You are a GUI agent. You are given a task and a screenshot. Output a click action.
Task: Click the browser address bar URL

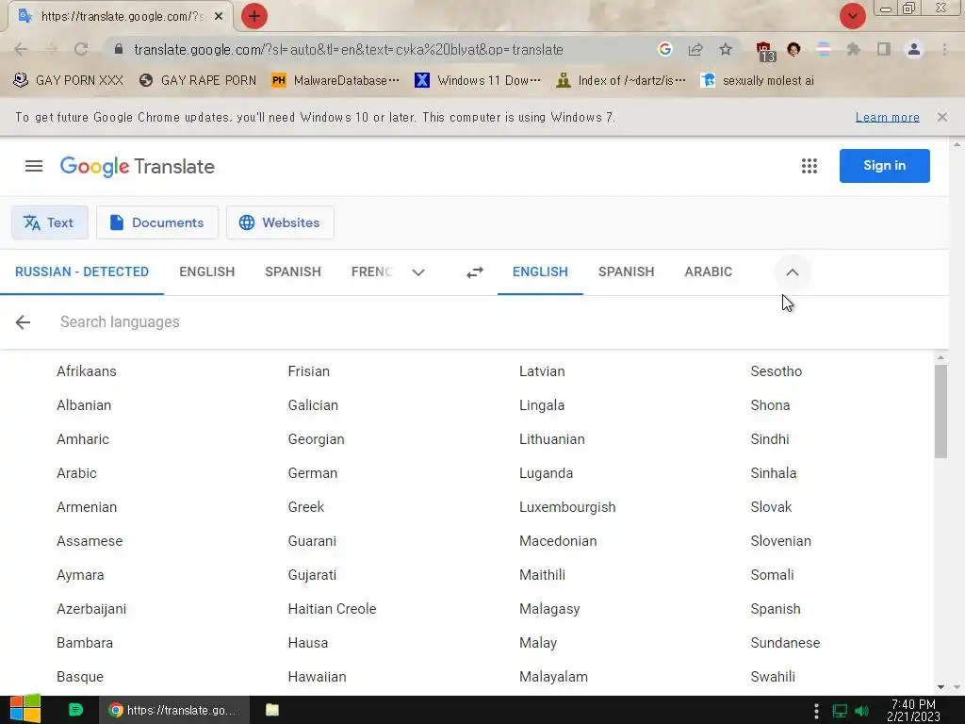[349, 49]
